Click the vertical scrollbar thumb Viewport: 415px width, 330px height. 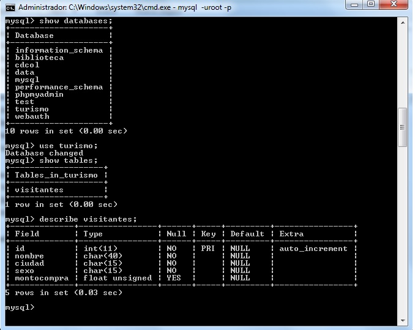pyautogui.click(x=402, y=127)
